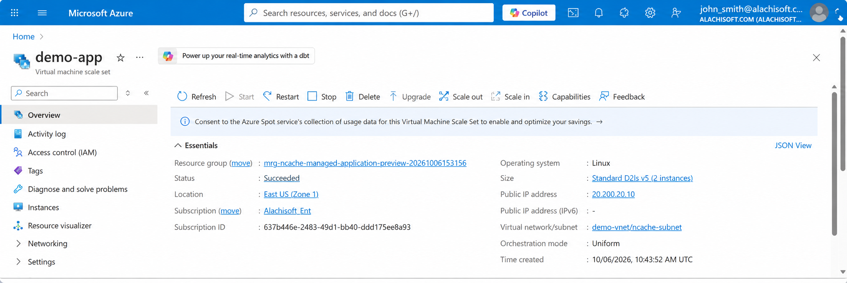The image size is (847, 283).
Task: Collapse the left sidebar menu
Action: (x=146, y=93)
